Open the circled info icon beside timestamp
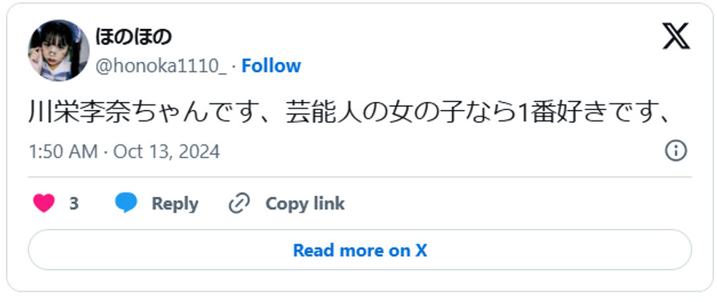This screenshot has height=302, width=717. (x=676, y=151)
